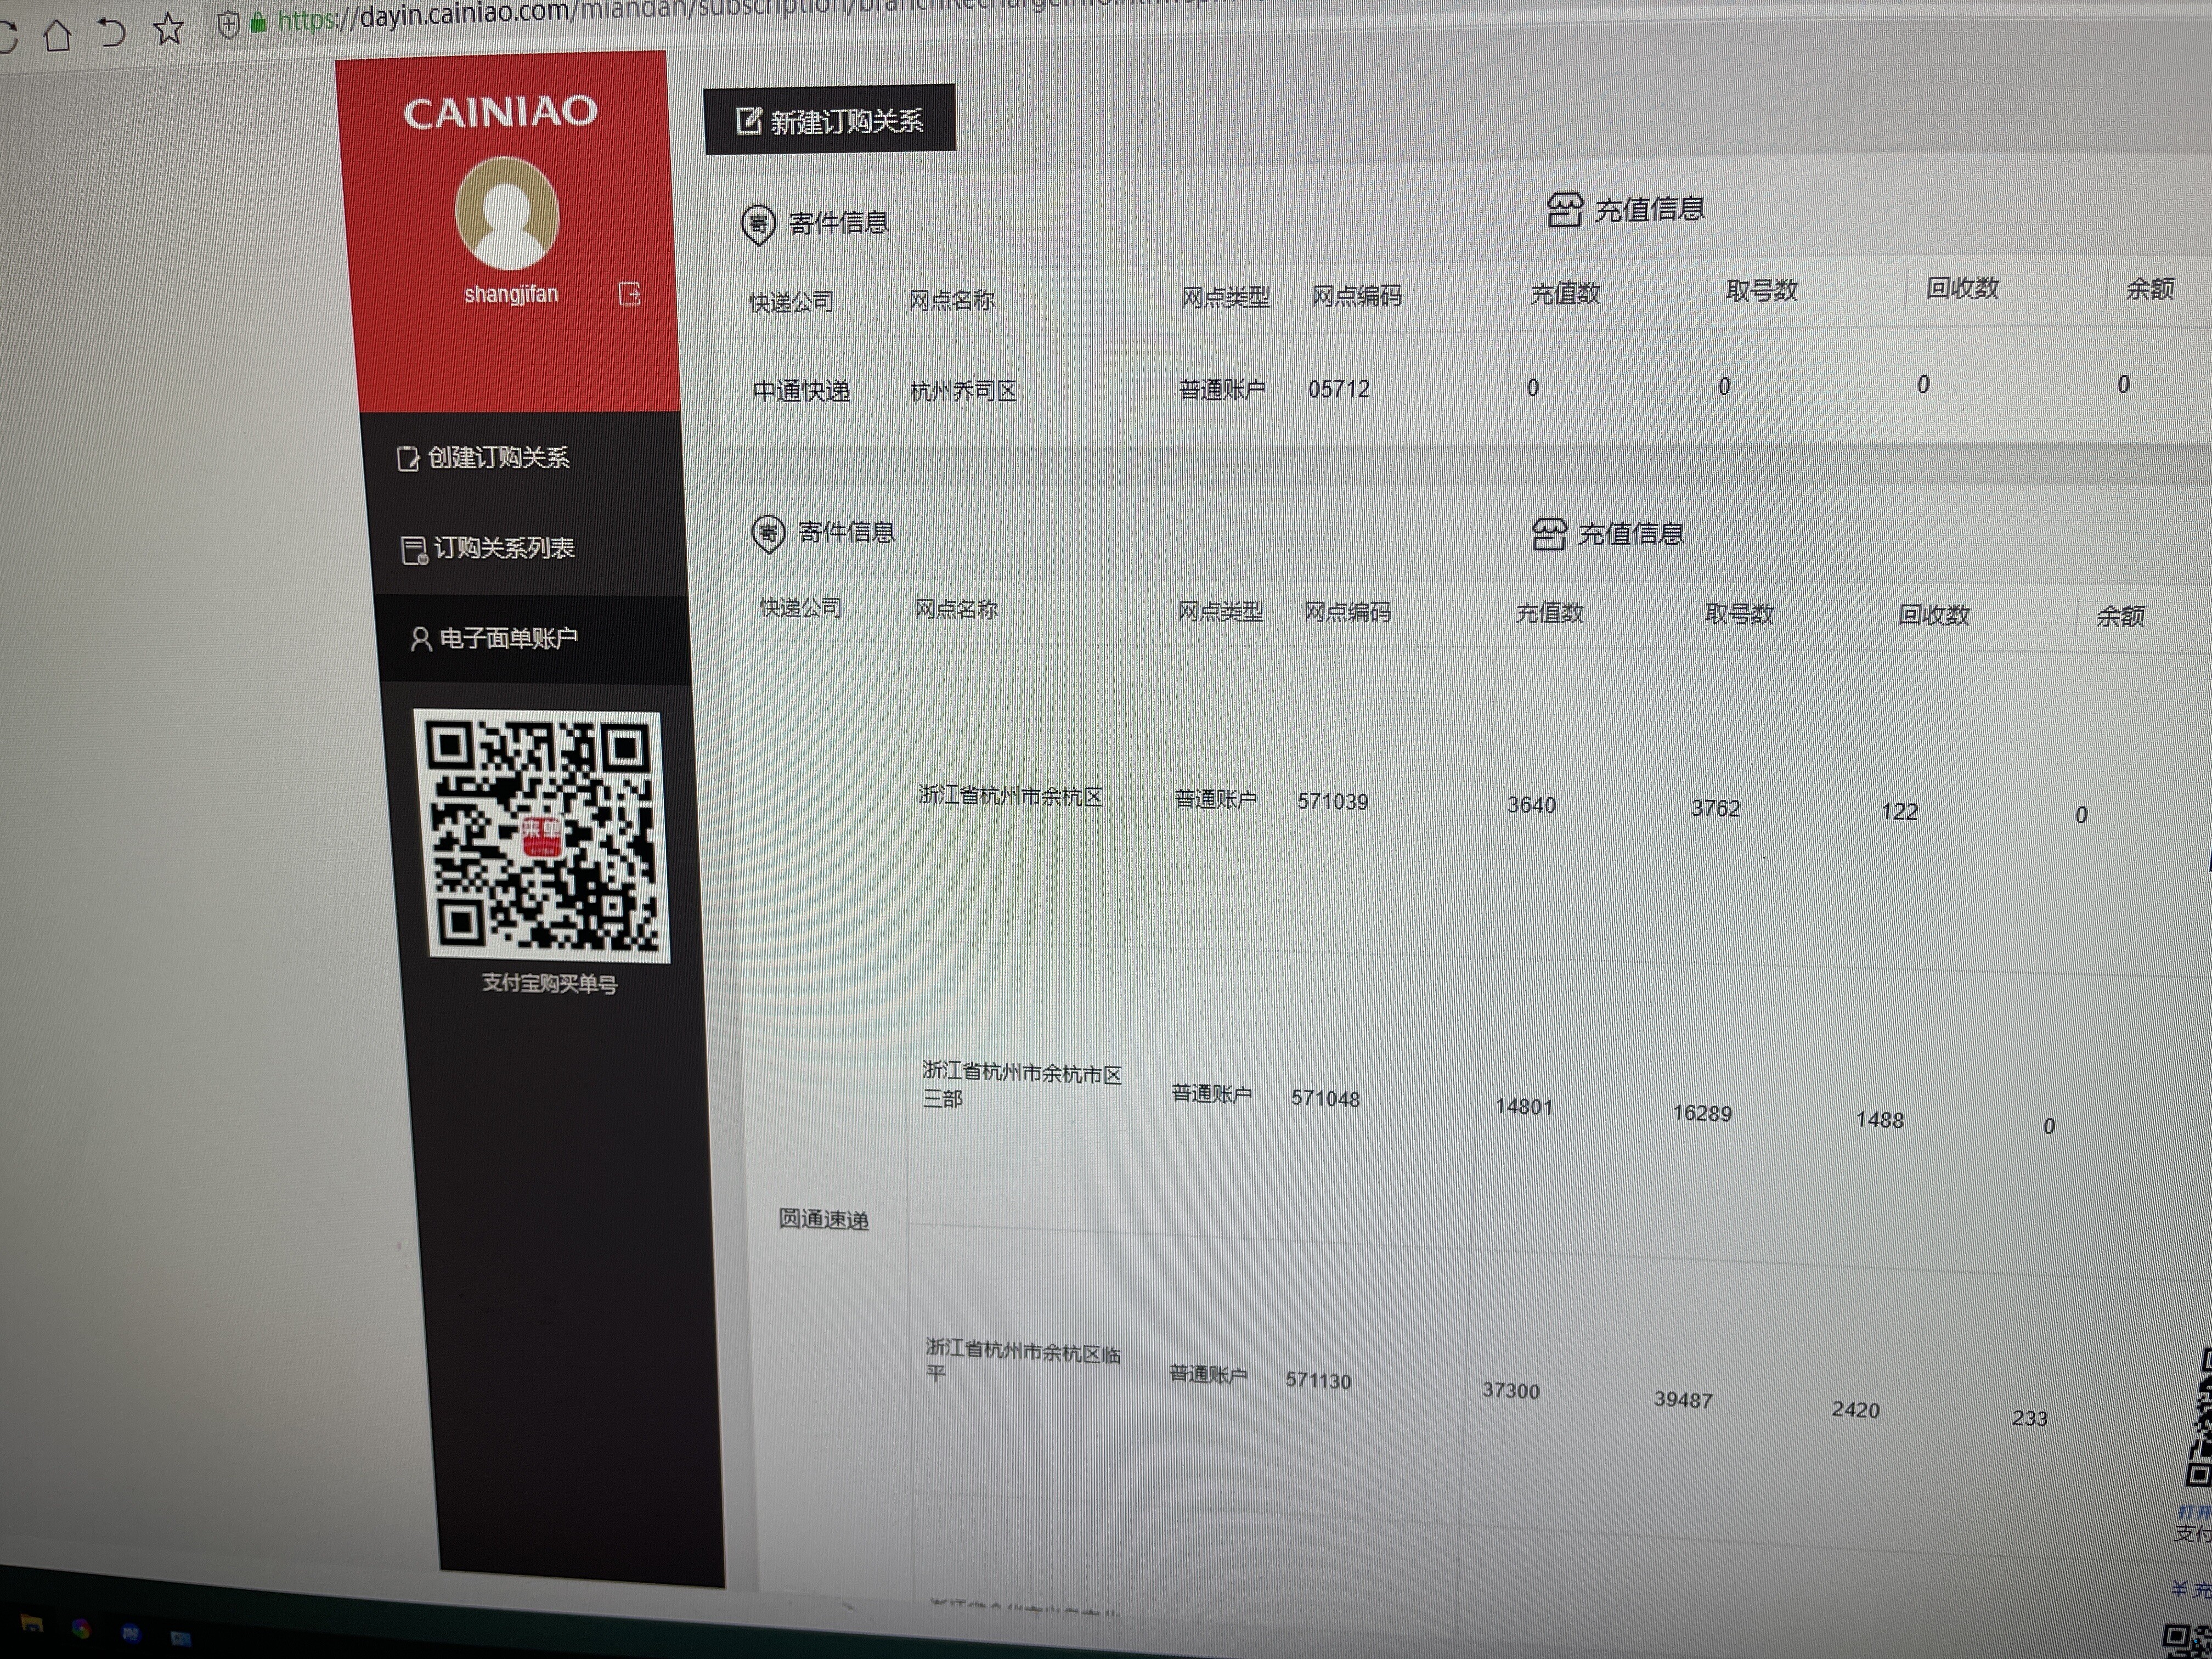
Task: Click the sidebar Alipay QR code
Action: [x=541, y=836]
